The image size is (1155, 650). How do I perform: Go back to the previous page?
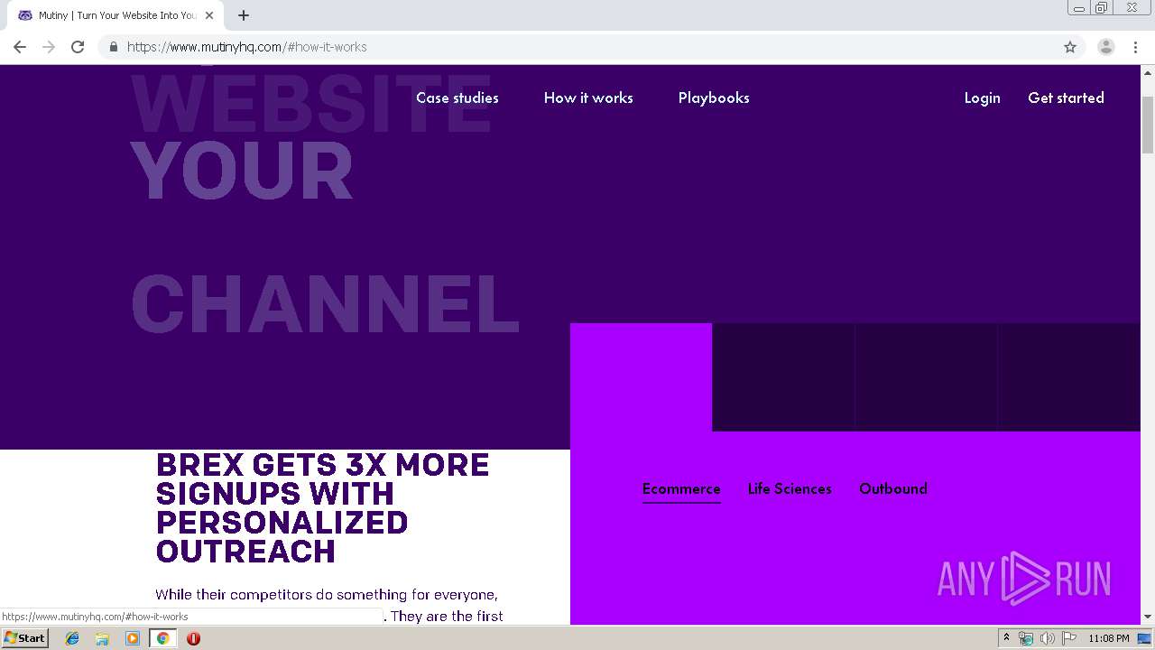(x=20, y=47)
